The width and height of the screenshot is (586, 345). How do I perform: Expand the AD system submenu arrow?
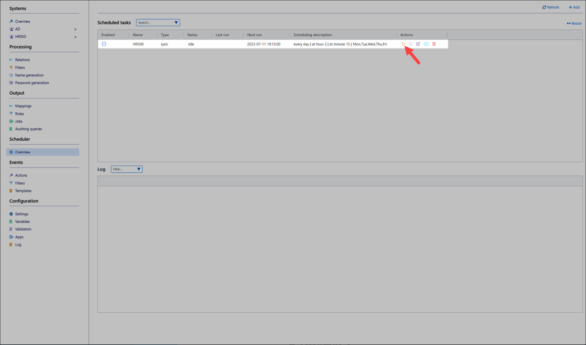pos(75,29)
